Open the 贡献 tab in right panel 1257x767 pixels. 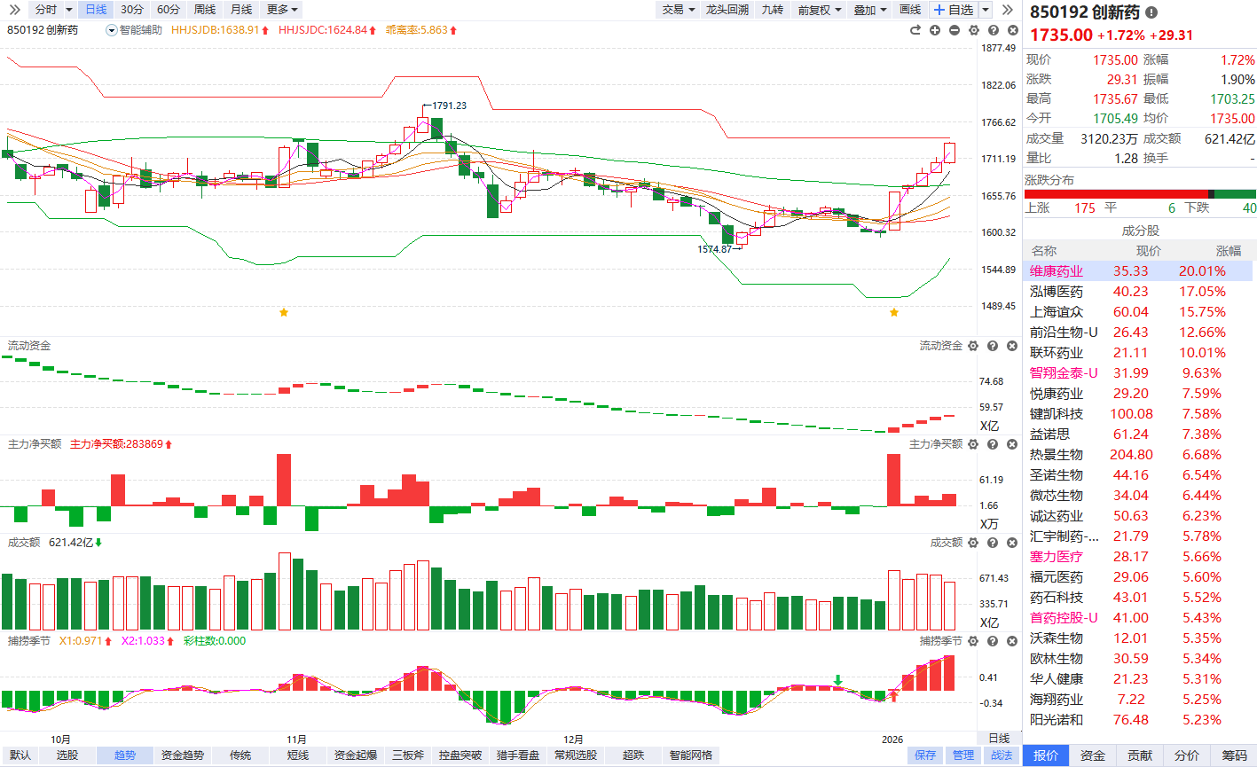[1140, 755]
